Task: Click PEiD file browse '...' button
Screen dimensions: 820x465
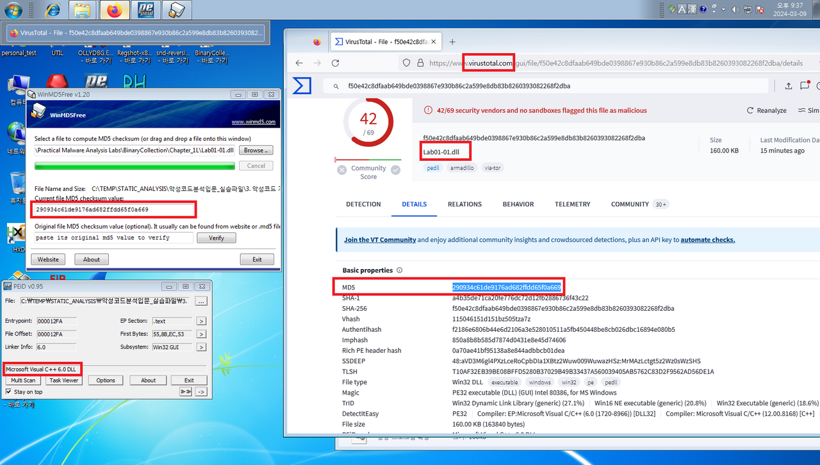Action: point(201,301)
